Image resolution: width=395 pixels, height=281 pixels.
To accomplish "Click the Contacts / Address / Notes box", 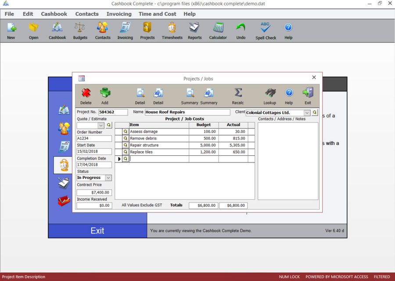I will coord(288,161).
